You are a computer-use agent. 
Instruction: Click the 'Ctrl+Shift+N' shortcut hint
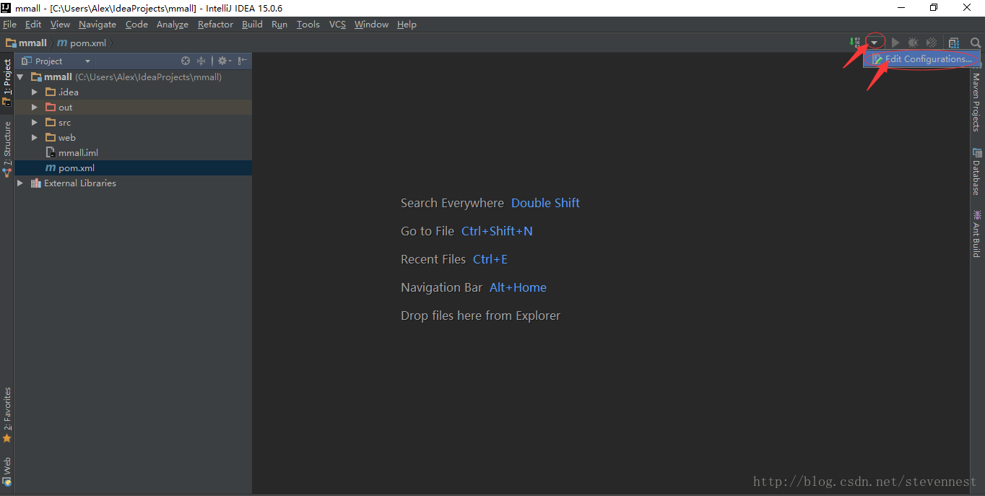pos(497,231)
